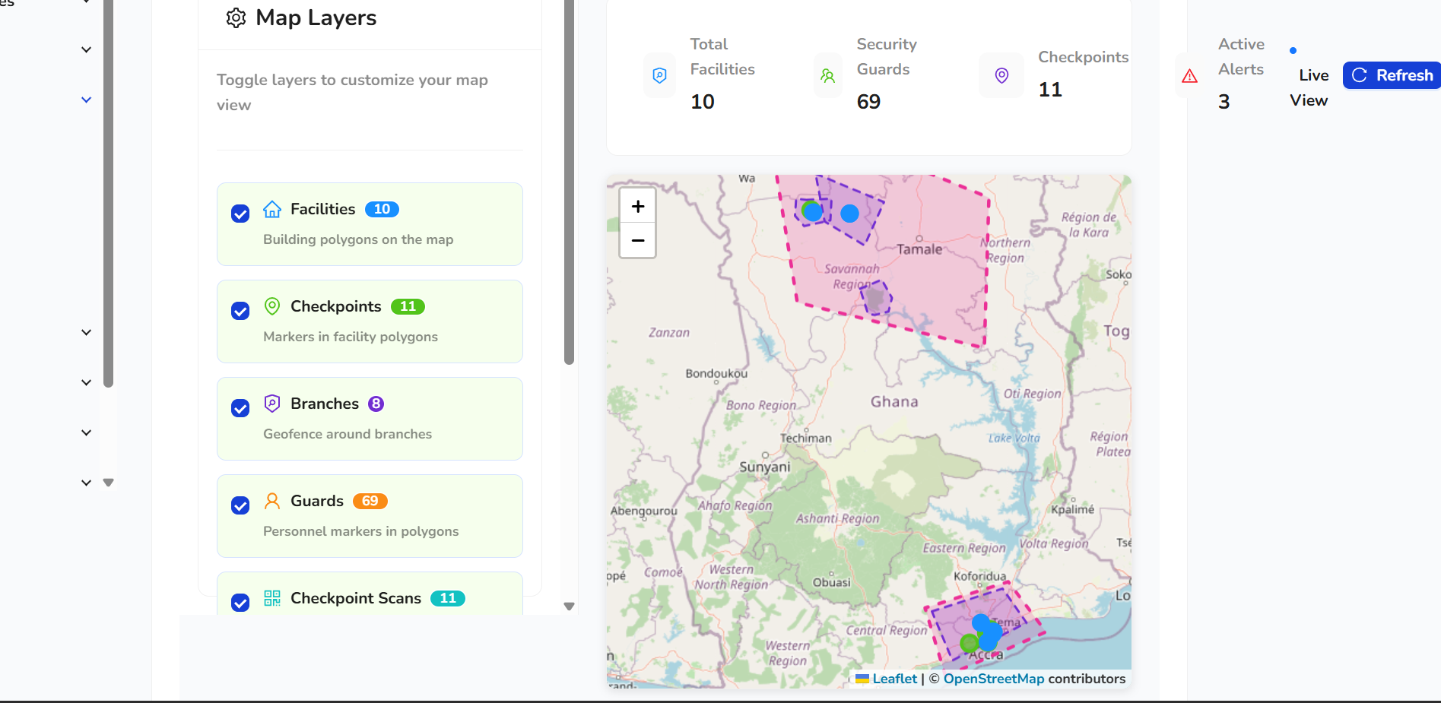Click the Active Alerts warning triangle icon
The width and height of the screenshot is (1441, 703).
[1190, 76]
